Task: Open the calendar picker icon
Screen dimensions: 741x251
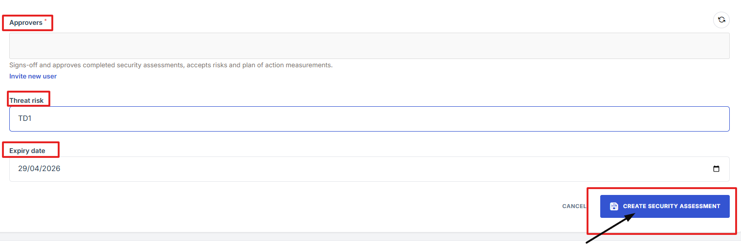Action: (717, 169)
